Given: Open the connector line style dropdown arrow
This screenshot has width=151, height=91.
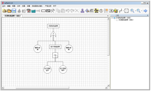Looking at the screenshot, I should click(x=123, y=11).
